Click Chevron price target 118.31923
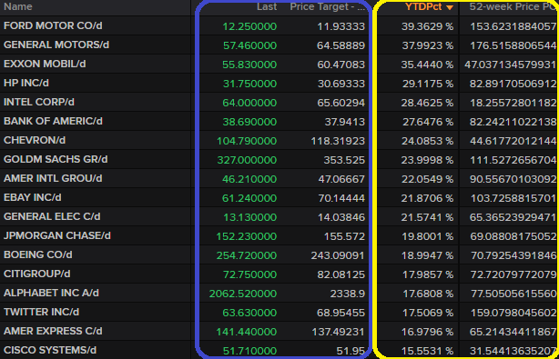The image size is (559, 359). (338, 141)
